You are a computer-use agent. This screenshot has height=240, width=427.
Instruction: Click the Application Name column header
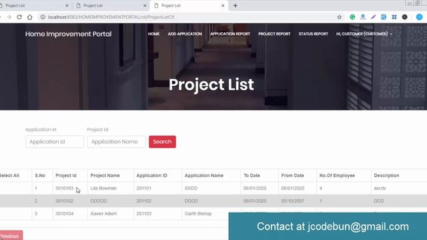pos(204,175)
